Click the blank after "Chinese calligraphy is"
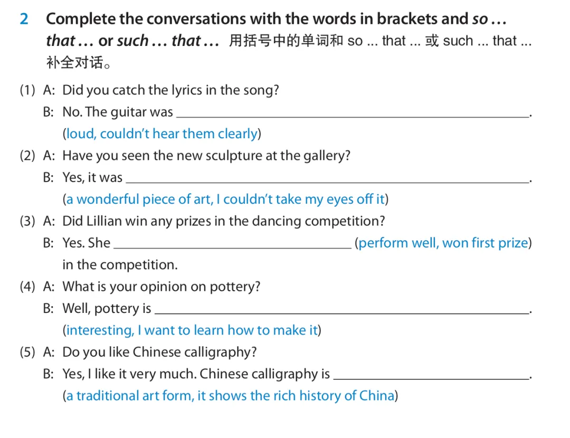 pyautogui.click(x=432, y=375)
